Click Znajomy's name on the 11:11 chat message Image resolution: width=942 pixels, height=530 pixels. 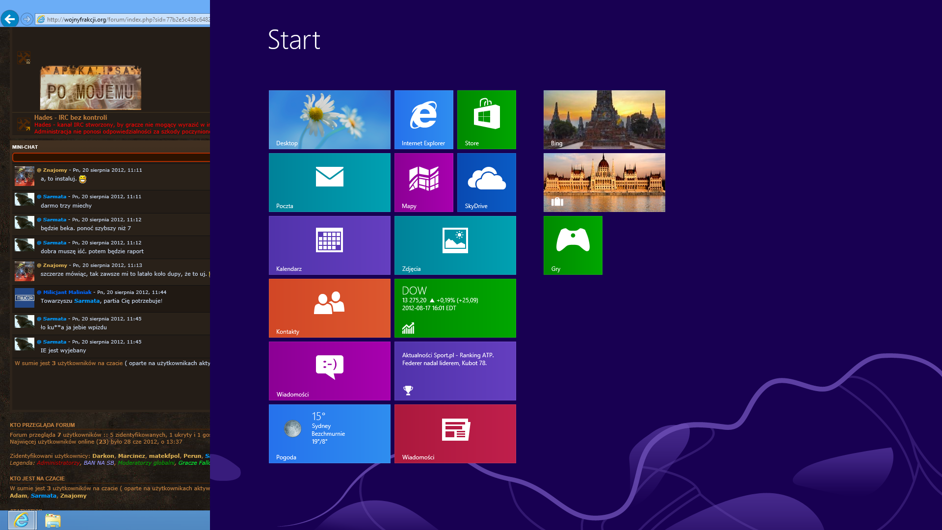click(x=55, y=170)
